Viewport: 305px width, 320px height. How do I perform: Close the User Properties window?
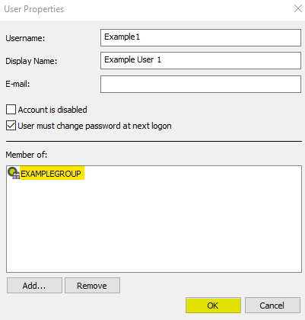click(298, 8)
